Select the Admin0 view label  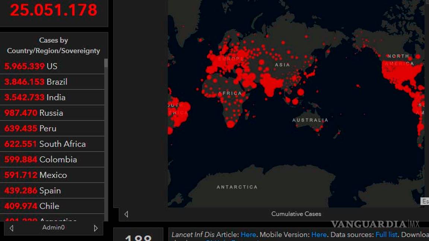click(53, 227)
